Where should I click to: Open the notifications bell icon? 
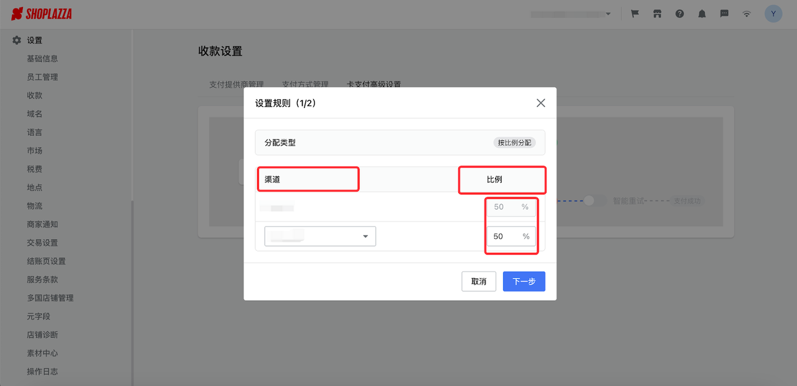point(702,13)
